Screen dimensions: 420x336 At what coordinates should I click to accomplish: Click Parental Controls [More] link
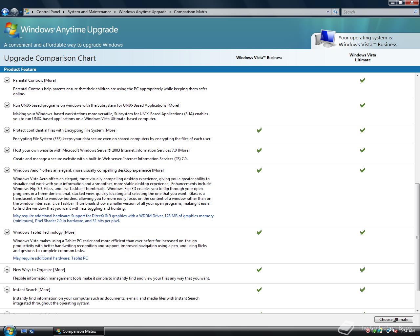point(34,80)
